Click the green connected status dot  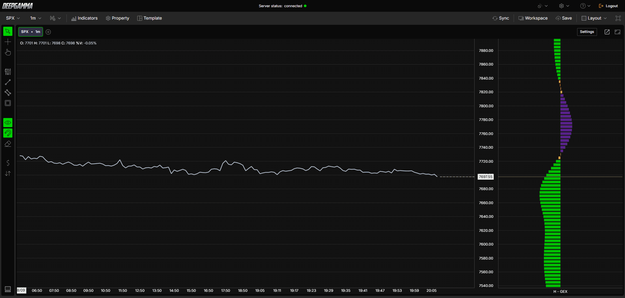pos(305,6)
